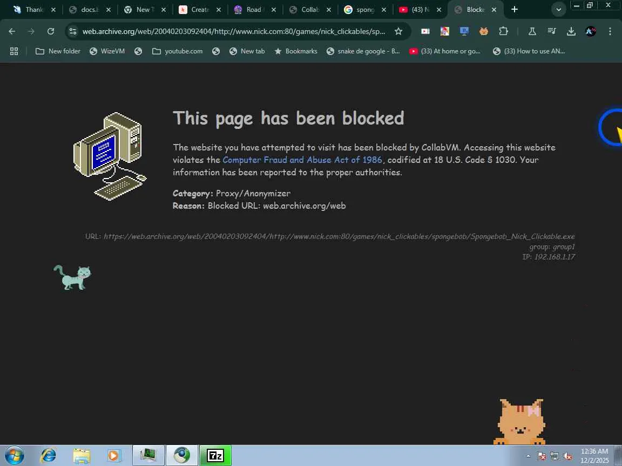Open the Chrome three-dot menu
Image resolution: width=622 pixels, height=466 pixels.
(610, 31)
